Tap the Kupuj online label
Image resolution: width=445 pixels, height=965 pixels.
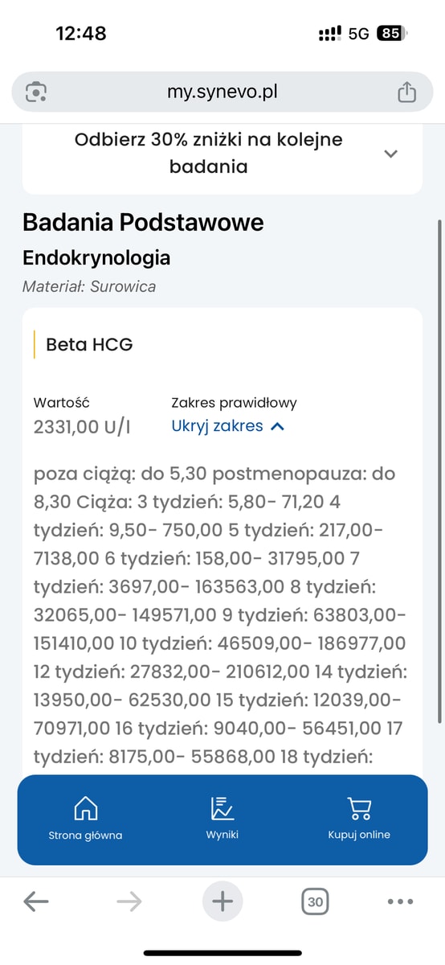[359, 835]
